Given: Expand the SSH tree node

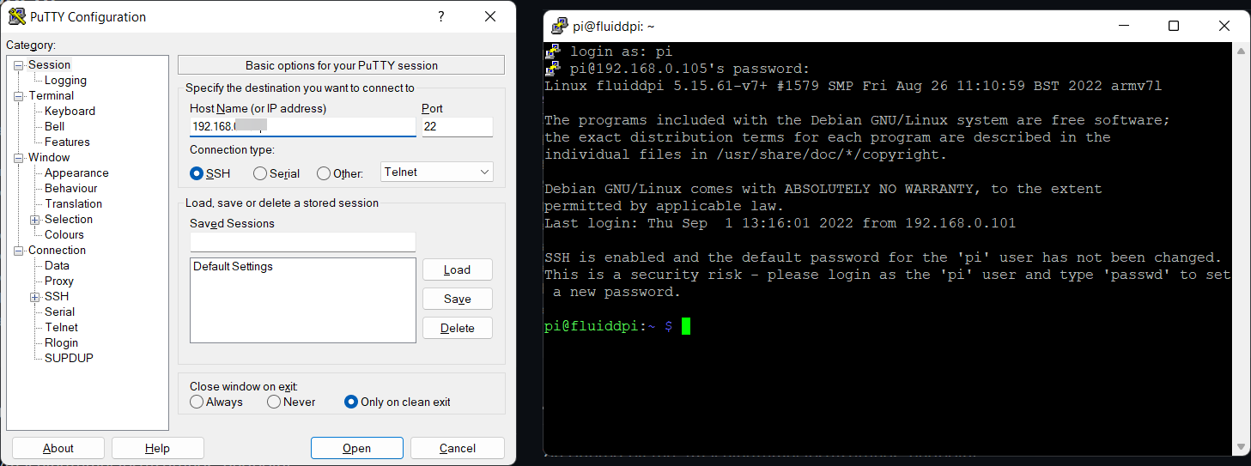Looking at the screenshot, I should [x=35, y=297].
